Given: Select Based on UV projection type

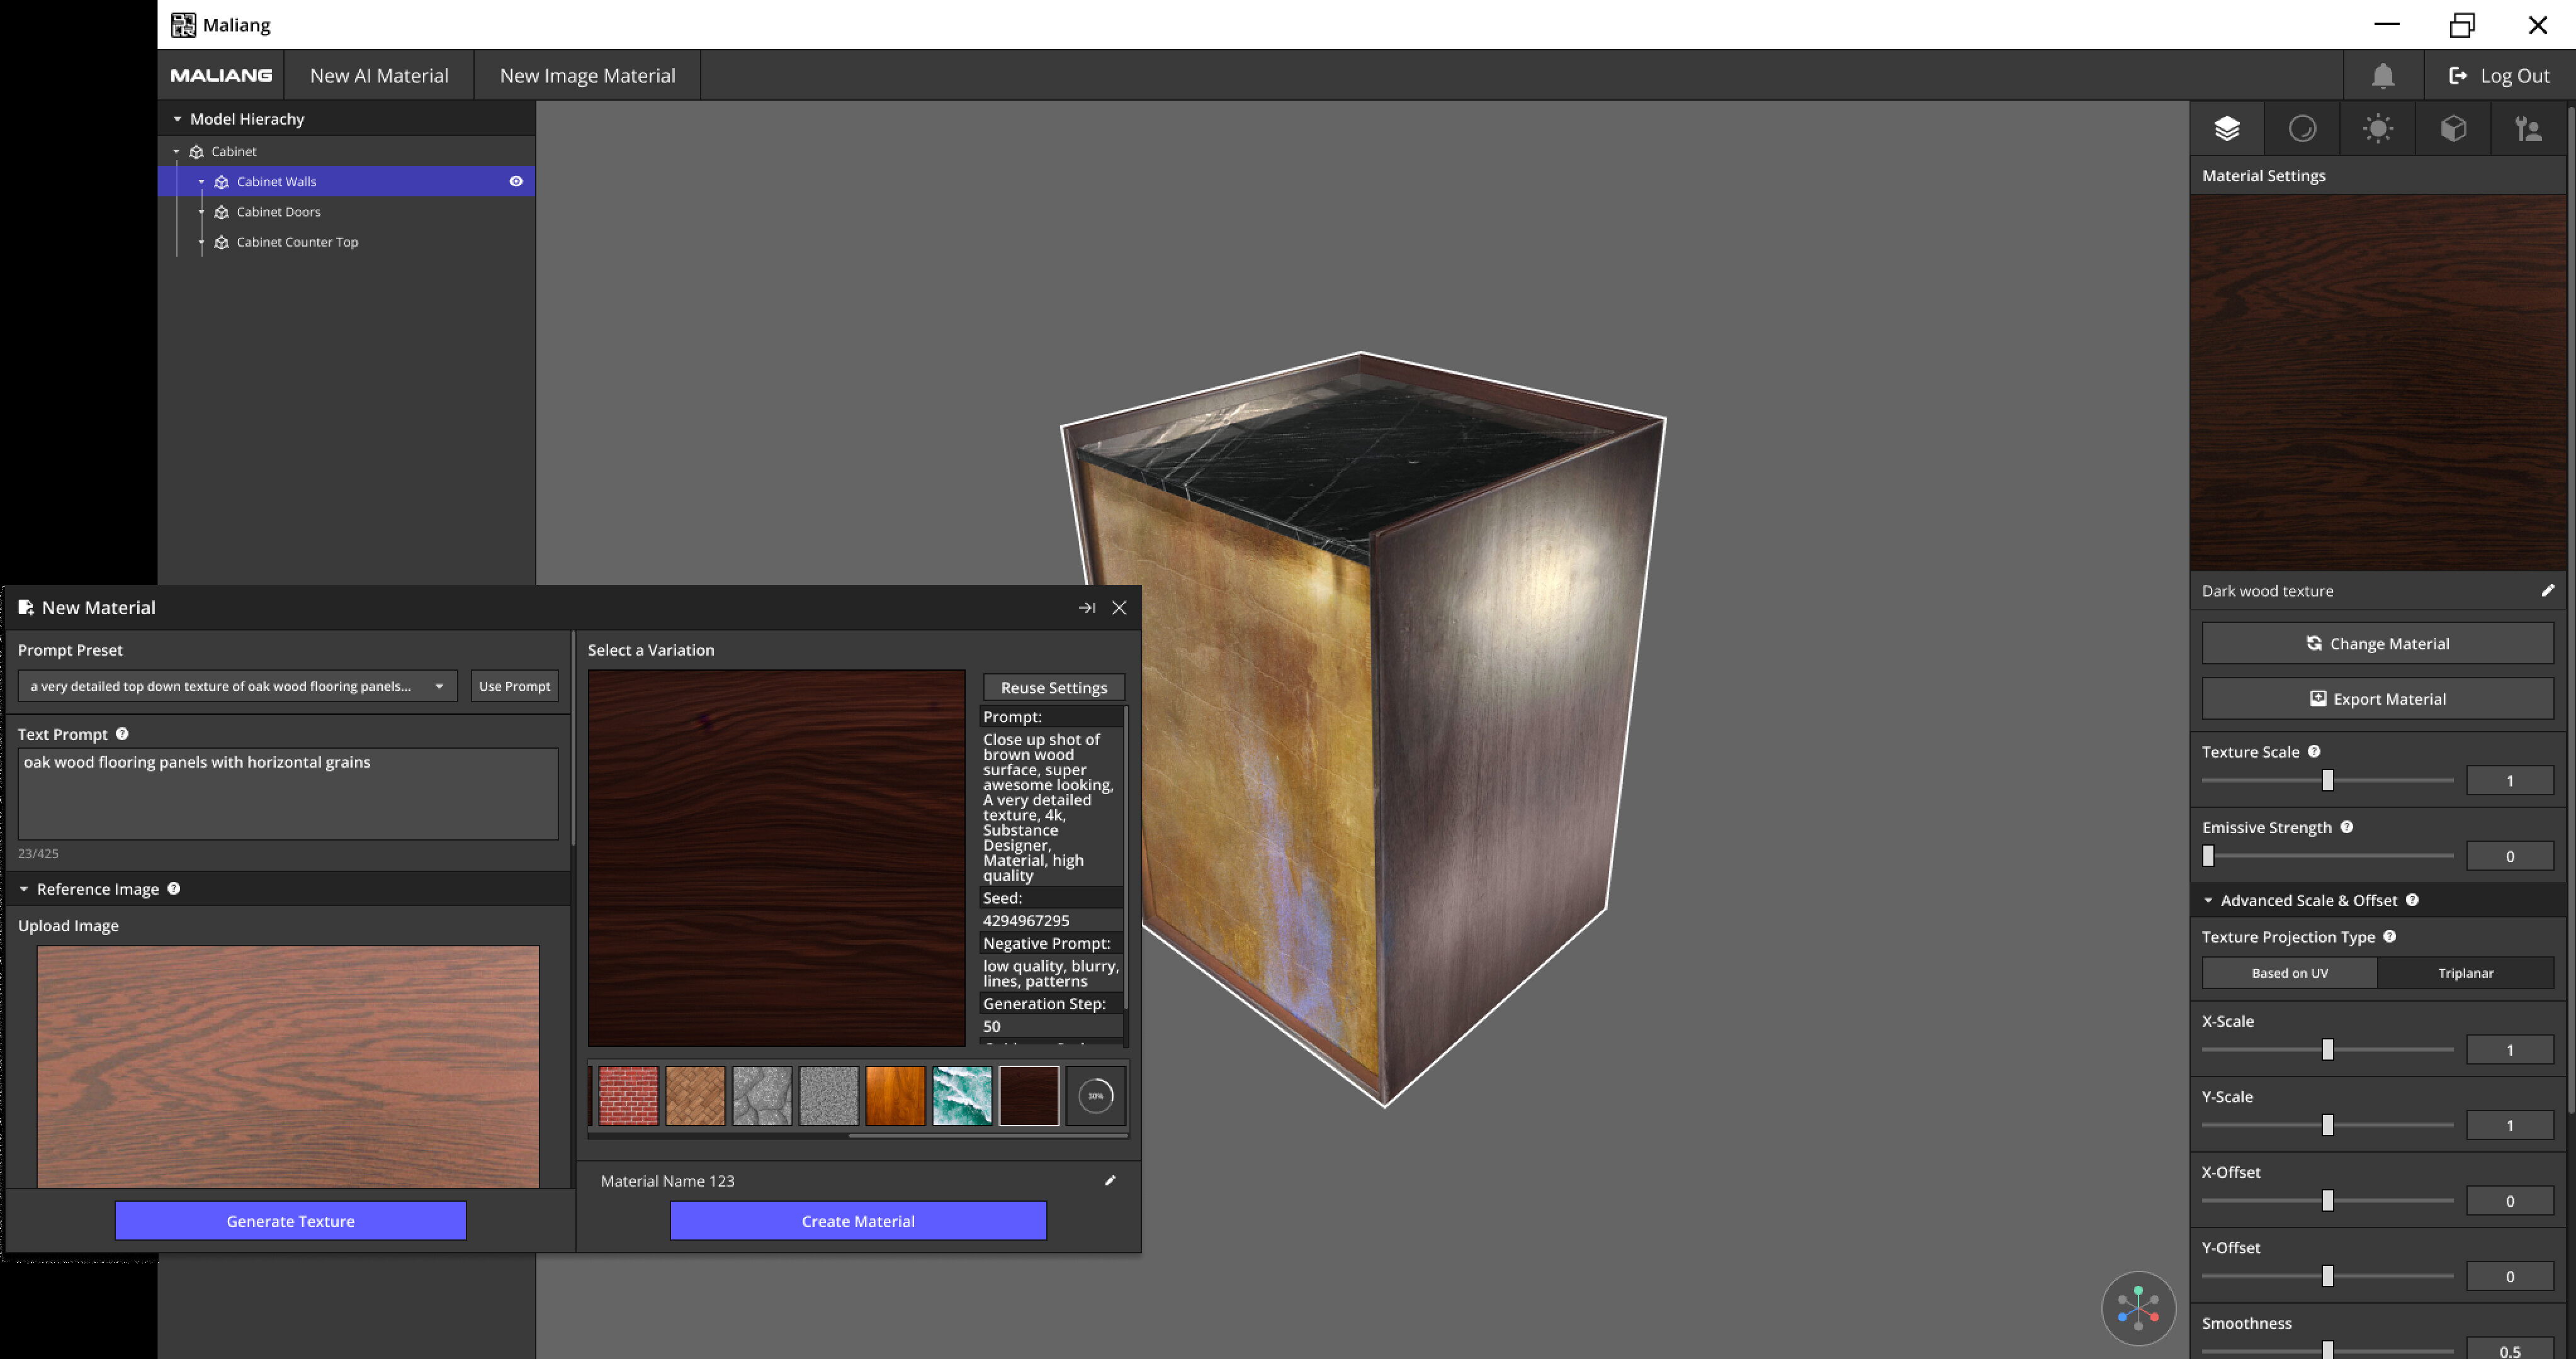Looking at the screenshot, I should (x=2289, y=973).
